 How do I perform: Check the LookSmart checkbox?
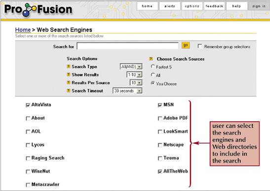click(160, 132)
